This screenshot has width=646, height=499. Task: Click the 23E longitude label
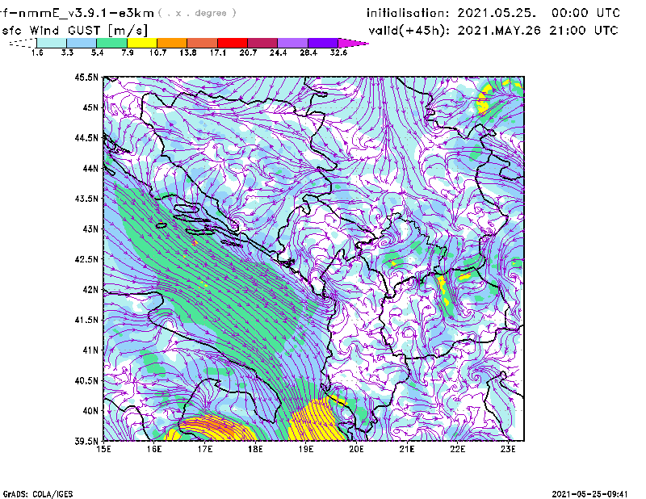(x=508, y=449)
